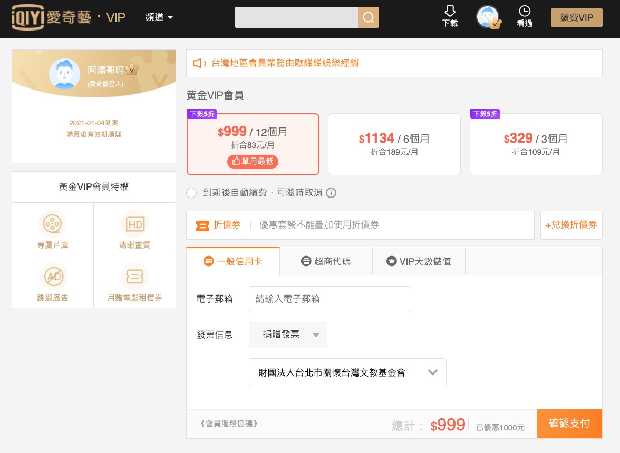Click the 下載 download icon

click(x=450, y=16)
